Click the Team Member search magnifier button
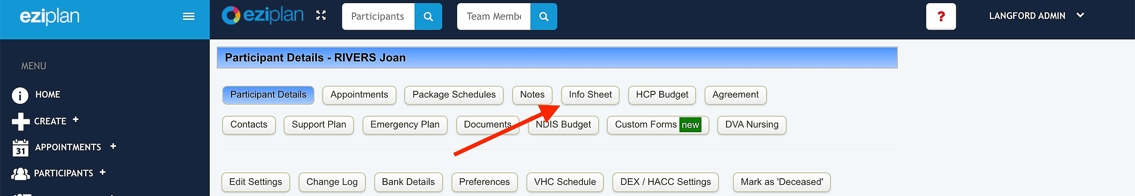The height and width of the screenshot is (196, 1135). [544, 17]
